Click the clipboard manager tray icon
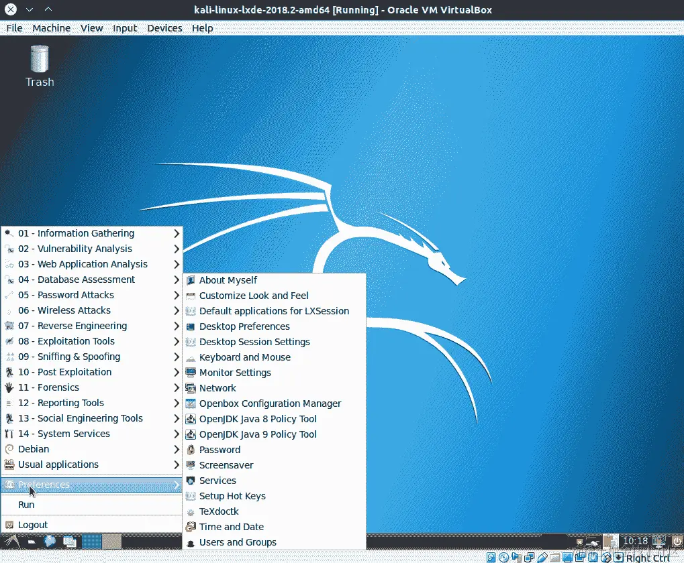 pyautogui.click(x=611, y=542)
